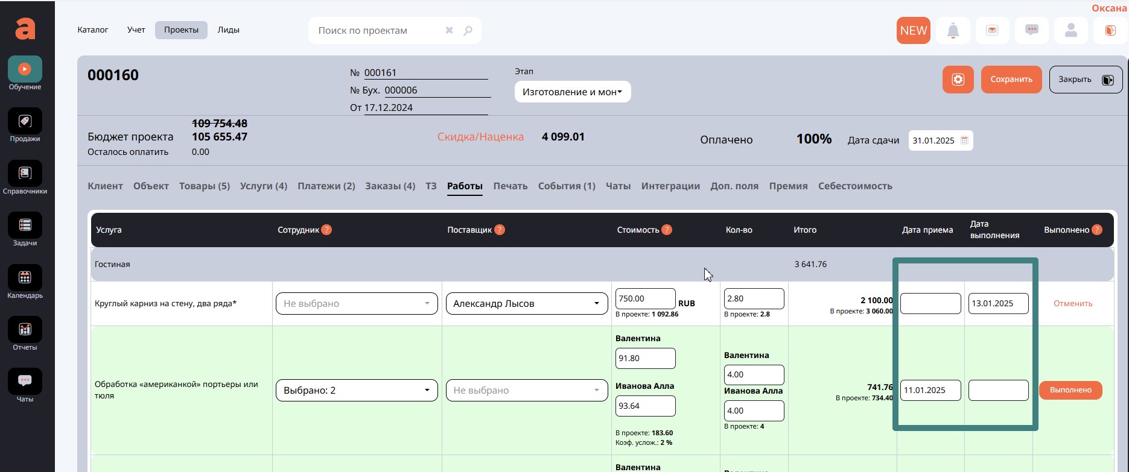Open the Отчеты sidebar icon

(x=25, y=330)
